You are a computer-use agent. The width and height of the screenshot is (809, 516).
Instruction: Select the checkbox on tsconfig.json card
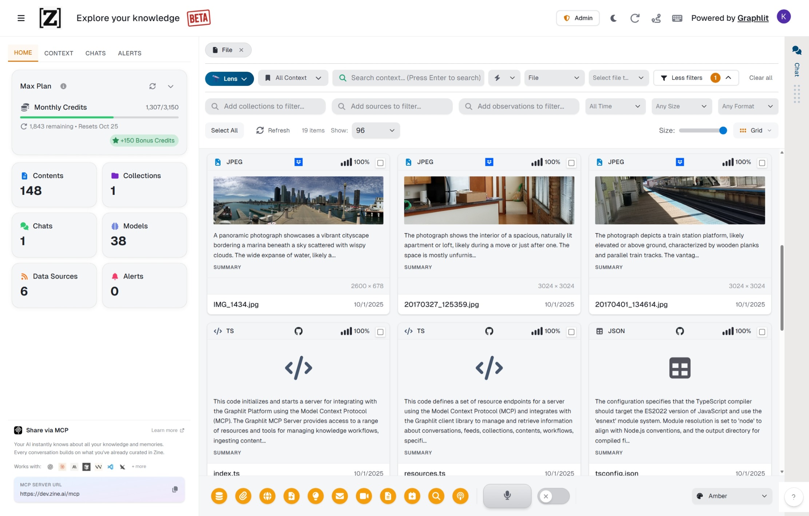point(762,332)
